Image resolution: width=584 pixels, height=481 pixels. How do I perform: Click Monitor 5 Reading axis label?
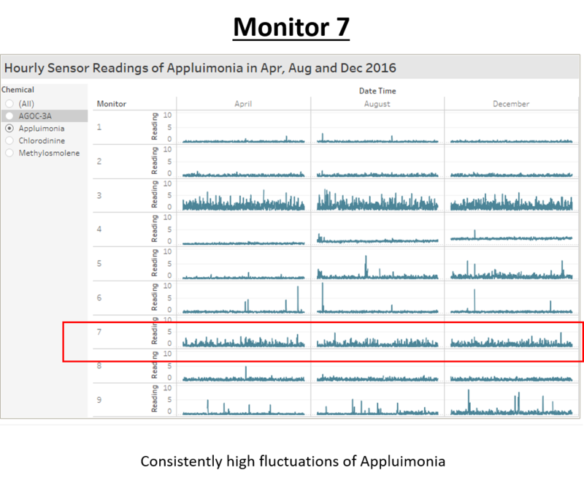pyautogui.click(x=154, y=263)
